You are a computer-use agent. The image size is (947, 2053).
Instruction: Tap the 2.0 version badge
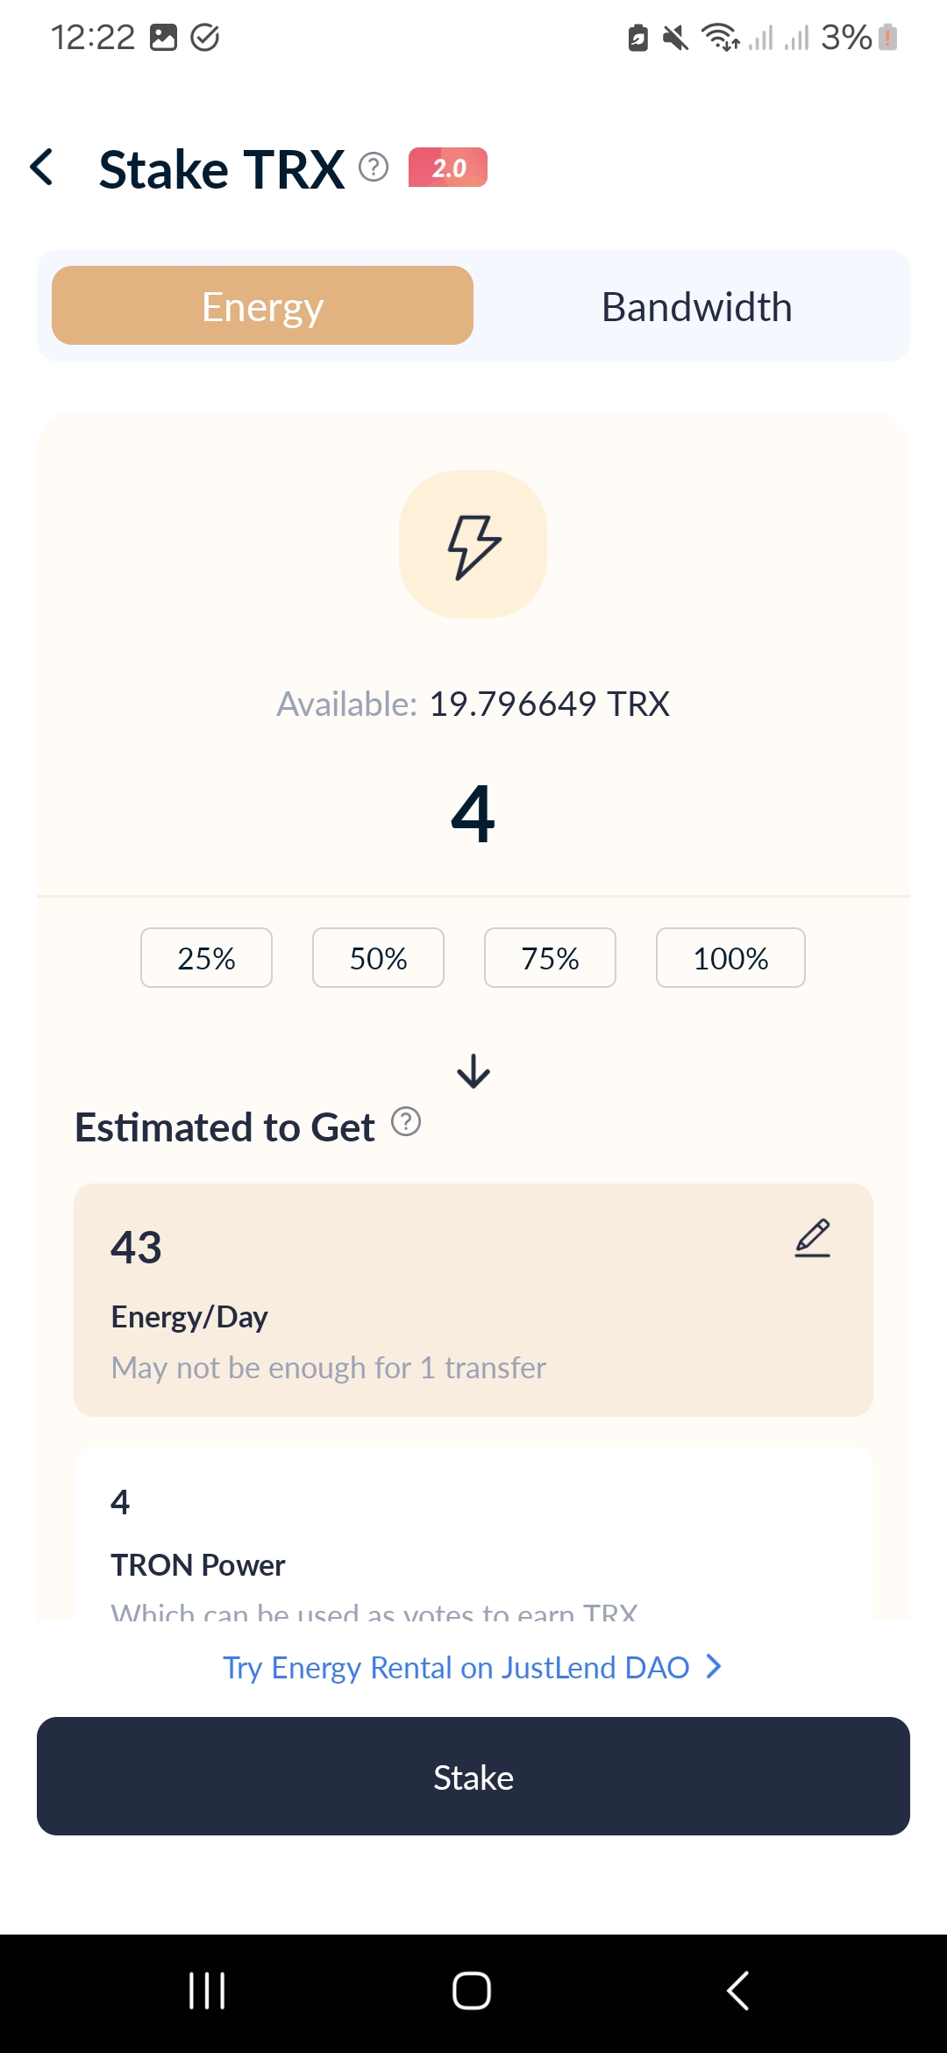(x=448, y=168)
